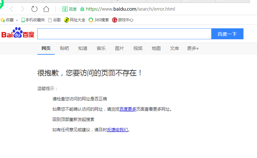Focus the Baidu search input box
Screen dimensions: 257x158
124,34
